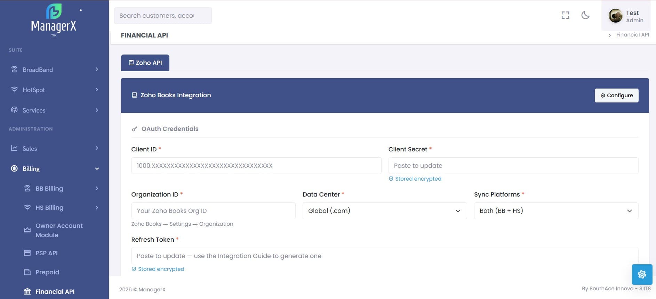Click the ManagerX logo
This screenshot has height=299, width=656.
pyautogui.click(x=54, y=19)
